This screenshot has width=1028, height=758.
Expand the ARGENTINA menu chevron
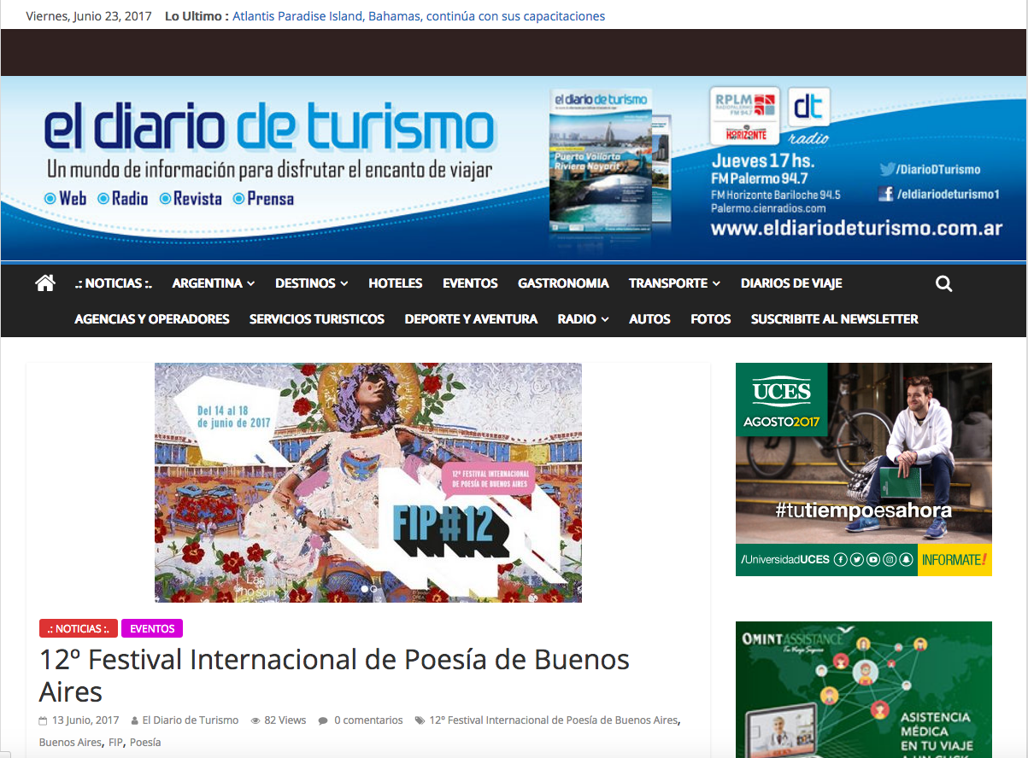(250, 283)
